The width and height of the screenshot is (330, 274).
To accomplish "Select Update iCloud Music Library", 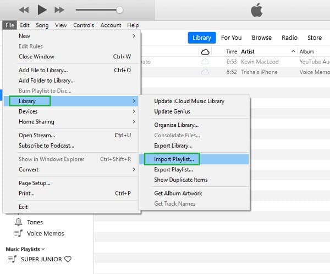I will 194,101.
